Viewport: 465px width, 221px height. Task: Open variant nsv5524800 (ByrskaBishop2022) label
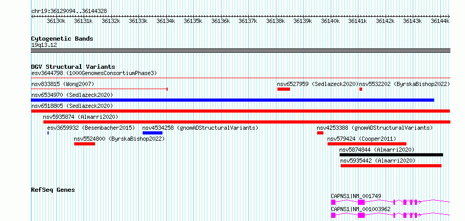pyautogui.click(x=119, y=139)
